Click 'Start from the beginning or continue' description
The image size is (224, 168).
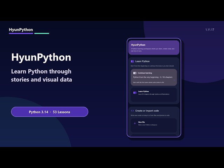tap(152, 66)
